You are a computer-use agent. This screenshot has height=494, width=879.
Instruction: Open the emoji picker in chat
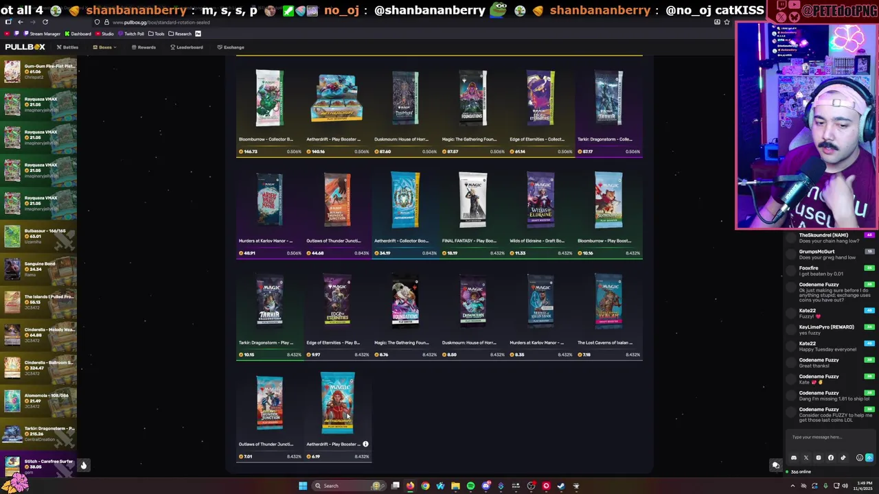click(859, 458)
